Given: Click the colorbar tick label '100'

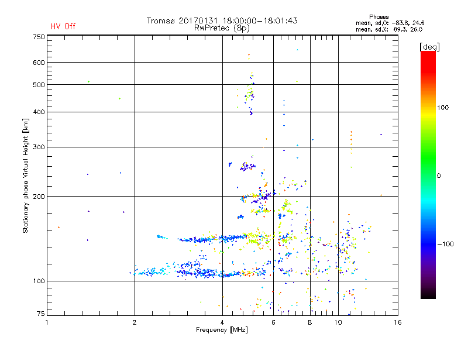Looking at the screenshot, I should pos(443,108).
